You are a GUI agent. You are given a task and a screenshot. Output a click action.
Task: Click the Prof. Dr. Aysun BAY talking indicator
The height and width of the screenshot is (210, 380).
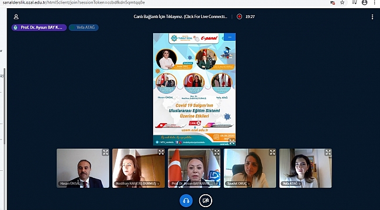tap(39, 27)
